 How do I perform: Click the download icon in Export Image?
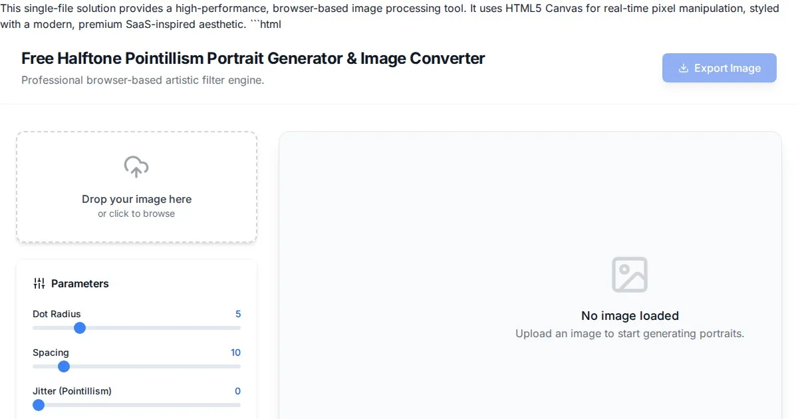click(x=683, y=68)
